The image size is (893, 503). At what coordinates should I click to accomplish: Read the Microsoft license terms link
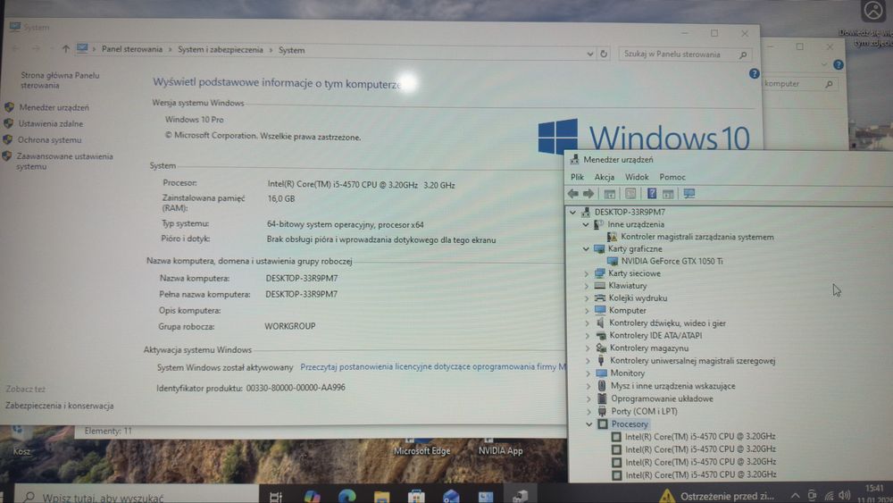coord(433,367)
